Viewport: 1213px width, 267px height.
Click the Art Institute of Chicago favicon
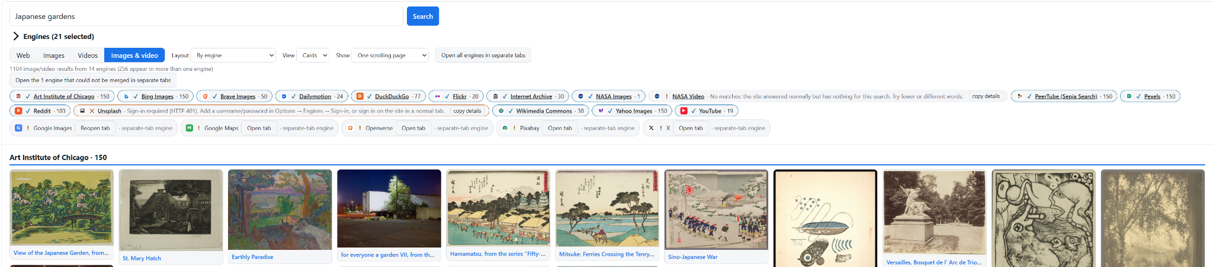(x=18, y=96)
